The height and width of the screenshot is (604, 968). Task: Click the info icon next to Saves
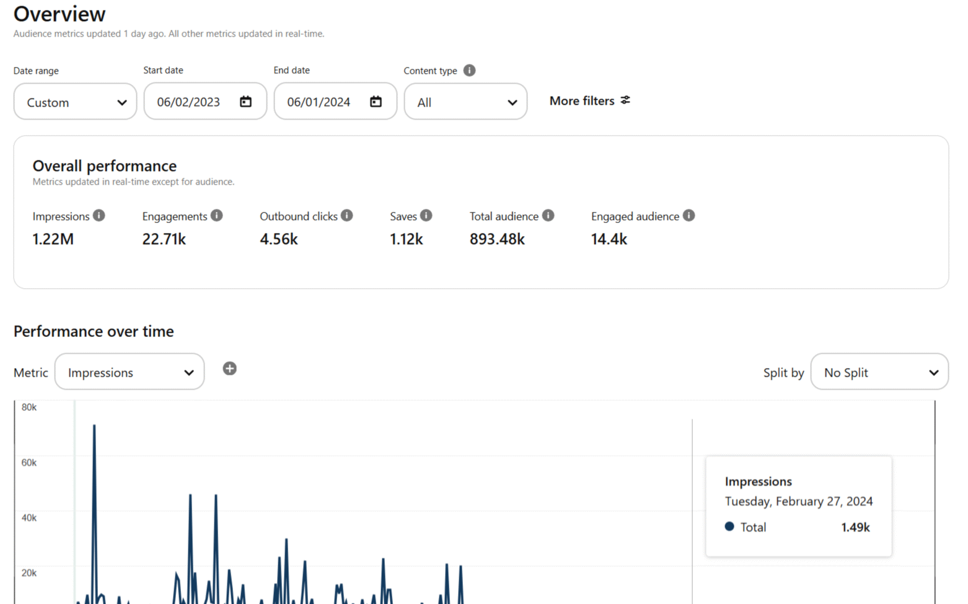click(x=426, y=216)
